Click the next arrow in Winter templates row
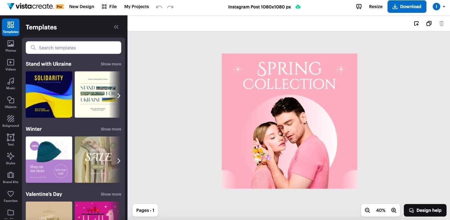 [118, 161]
